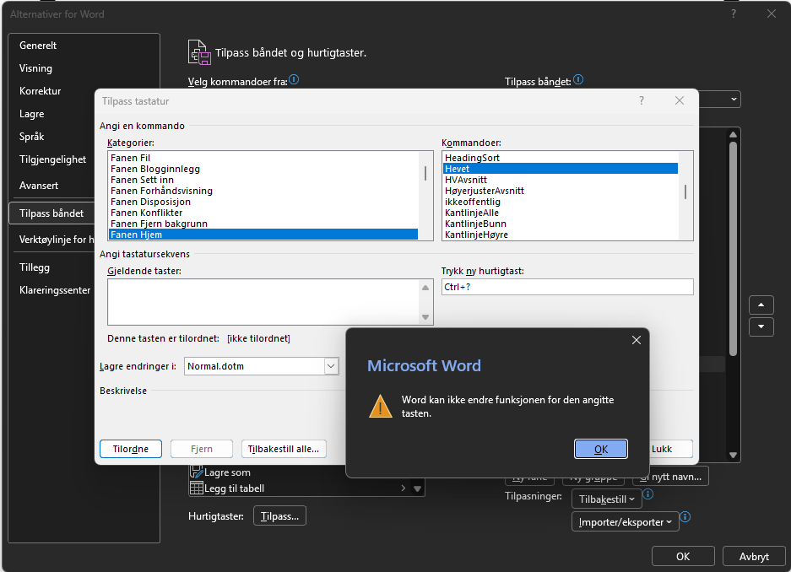Open Klareringssenter options page

(55, 290)
